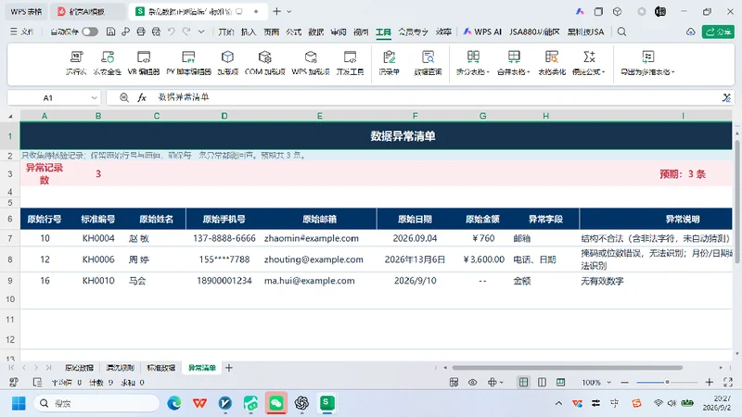
Task: Toggle eye protection mode icon
Action: (x=472, y=382)
